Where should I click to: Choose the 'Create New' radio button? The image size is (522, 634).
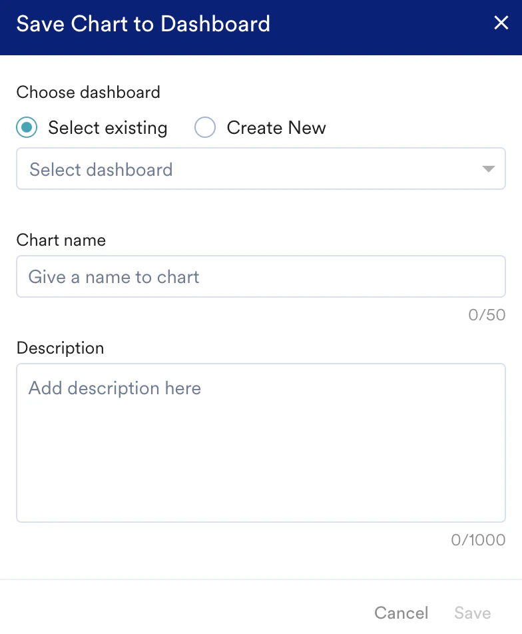[x=205, y=128]
